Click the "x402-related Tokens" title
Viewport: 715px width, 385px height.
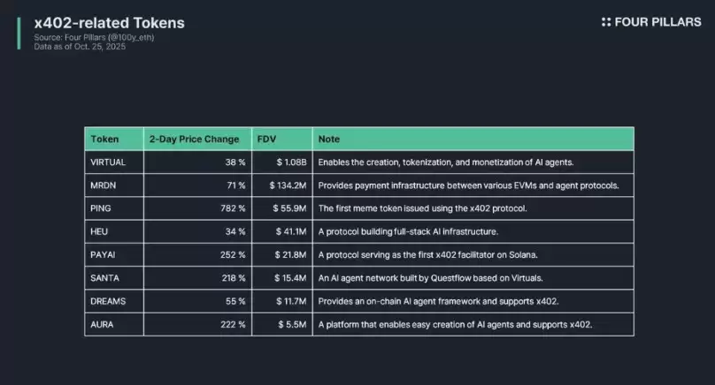click(x=98, y=22)
